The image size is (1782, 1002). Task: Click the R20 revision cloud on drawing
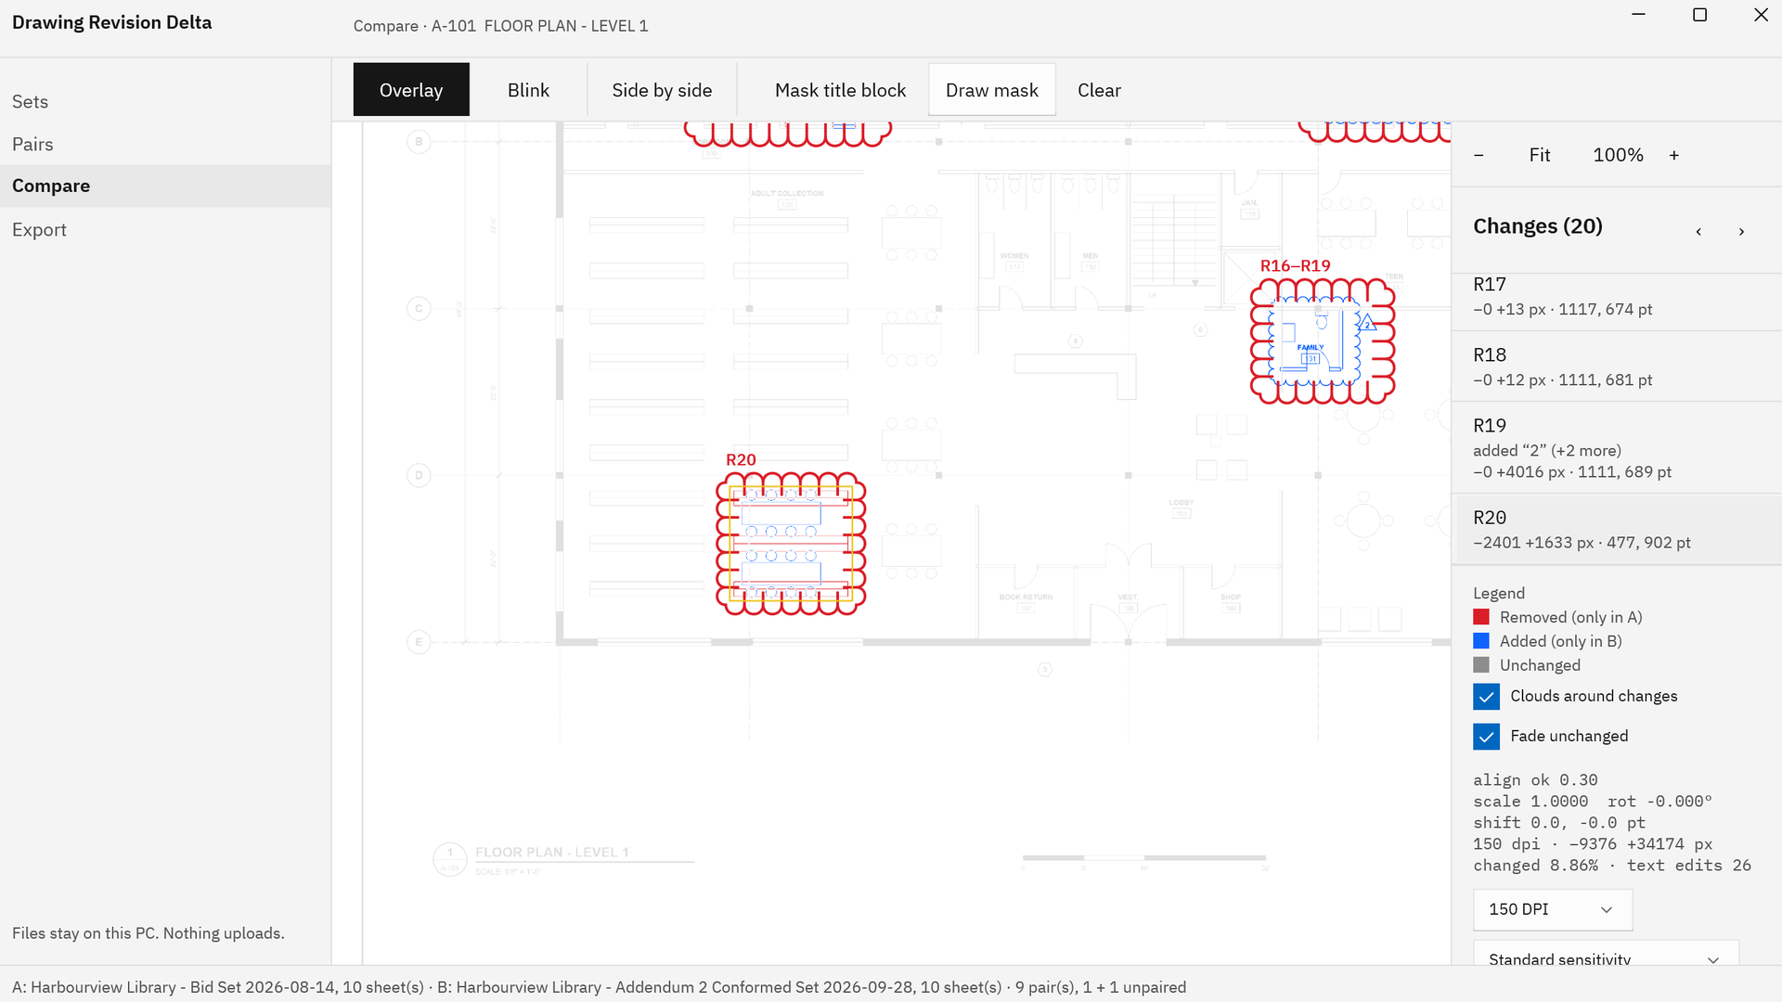click(791, 544)
